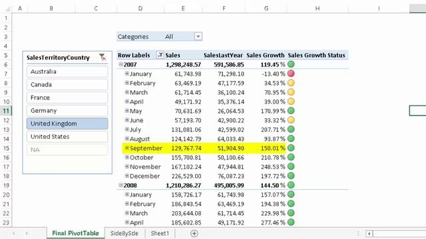Select Germany in the country slicer
This screenshot has height=239, width=426.
point(67,111)
